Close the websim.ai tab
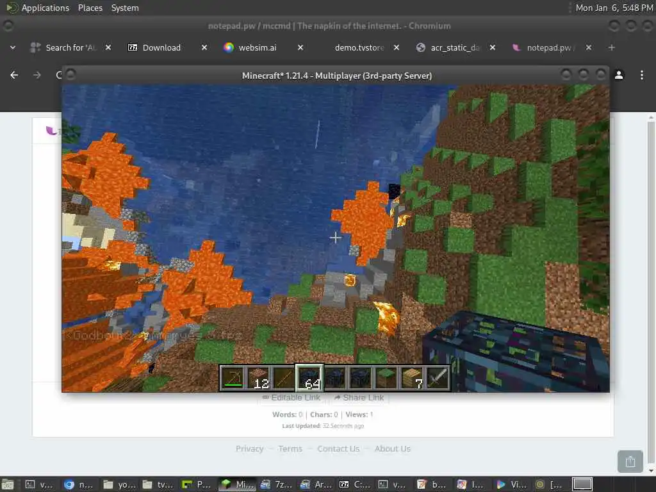656x492 pixels. coord(300,47)
